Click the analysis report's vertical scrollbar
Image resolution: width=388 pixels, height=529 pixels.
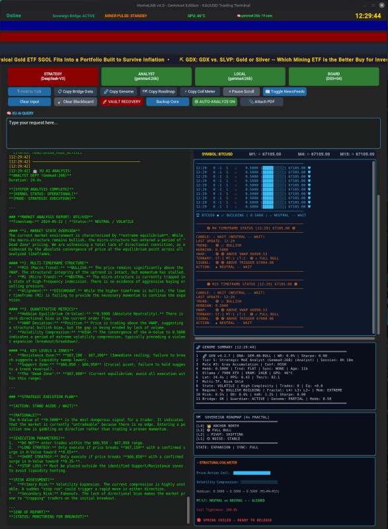(188, 509)
